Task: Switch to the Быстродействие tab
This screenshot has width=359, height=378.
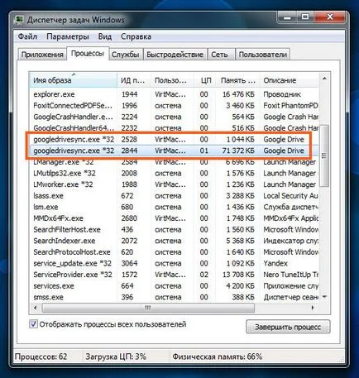Action: (175, 55)
